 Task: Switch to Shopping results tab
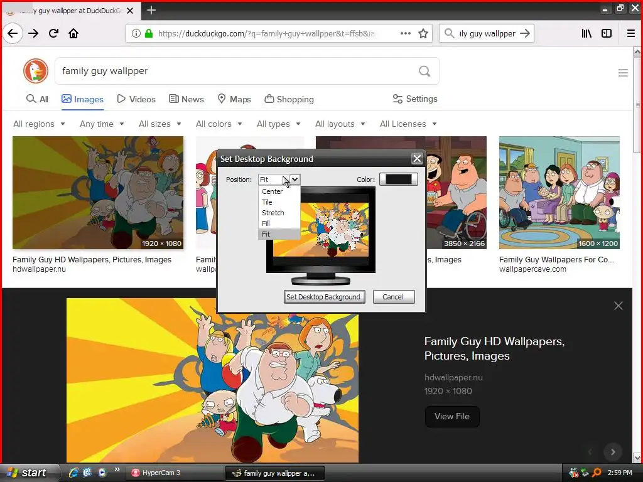pyautogui.click(x=289, y=99)
